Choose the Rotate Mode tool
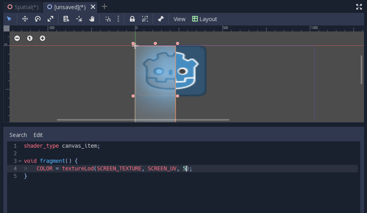The height and width of the screenshot is (213, 367). (x=38, y=19)
